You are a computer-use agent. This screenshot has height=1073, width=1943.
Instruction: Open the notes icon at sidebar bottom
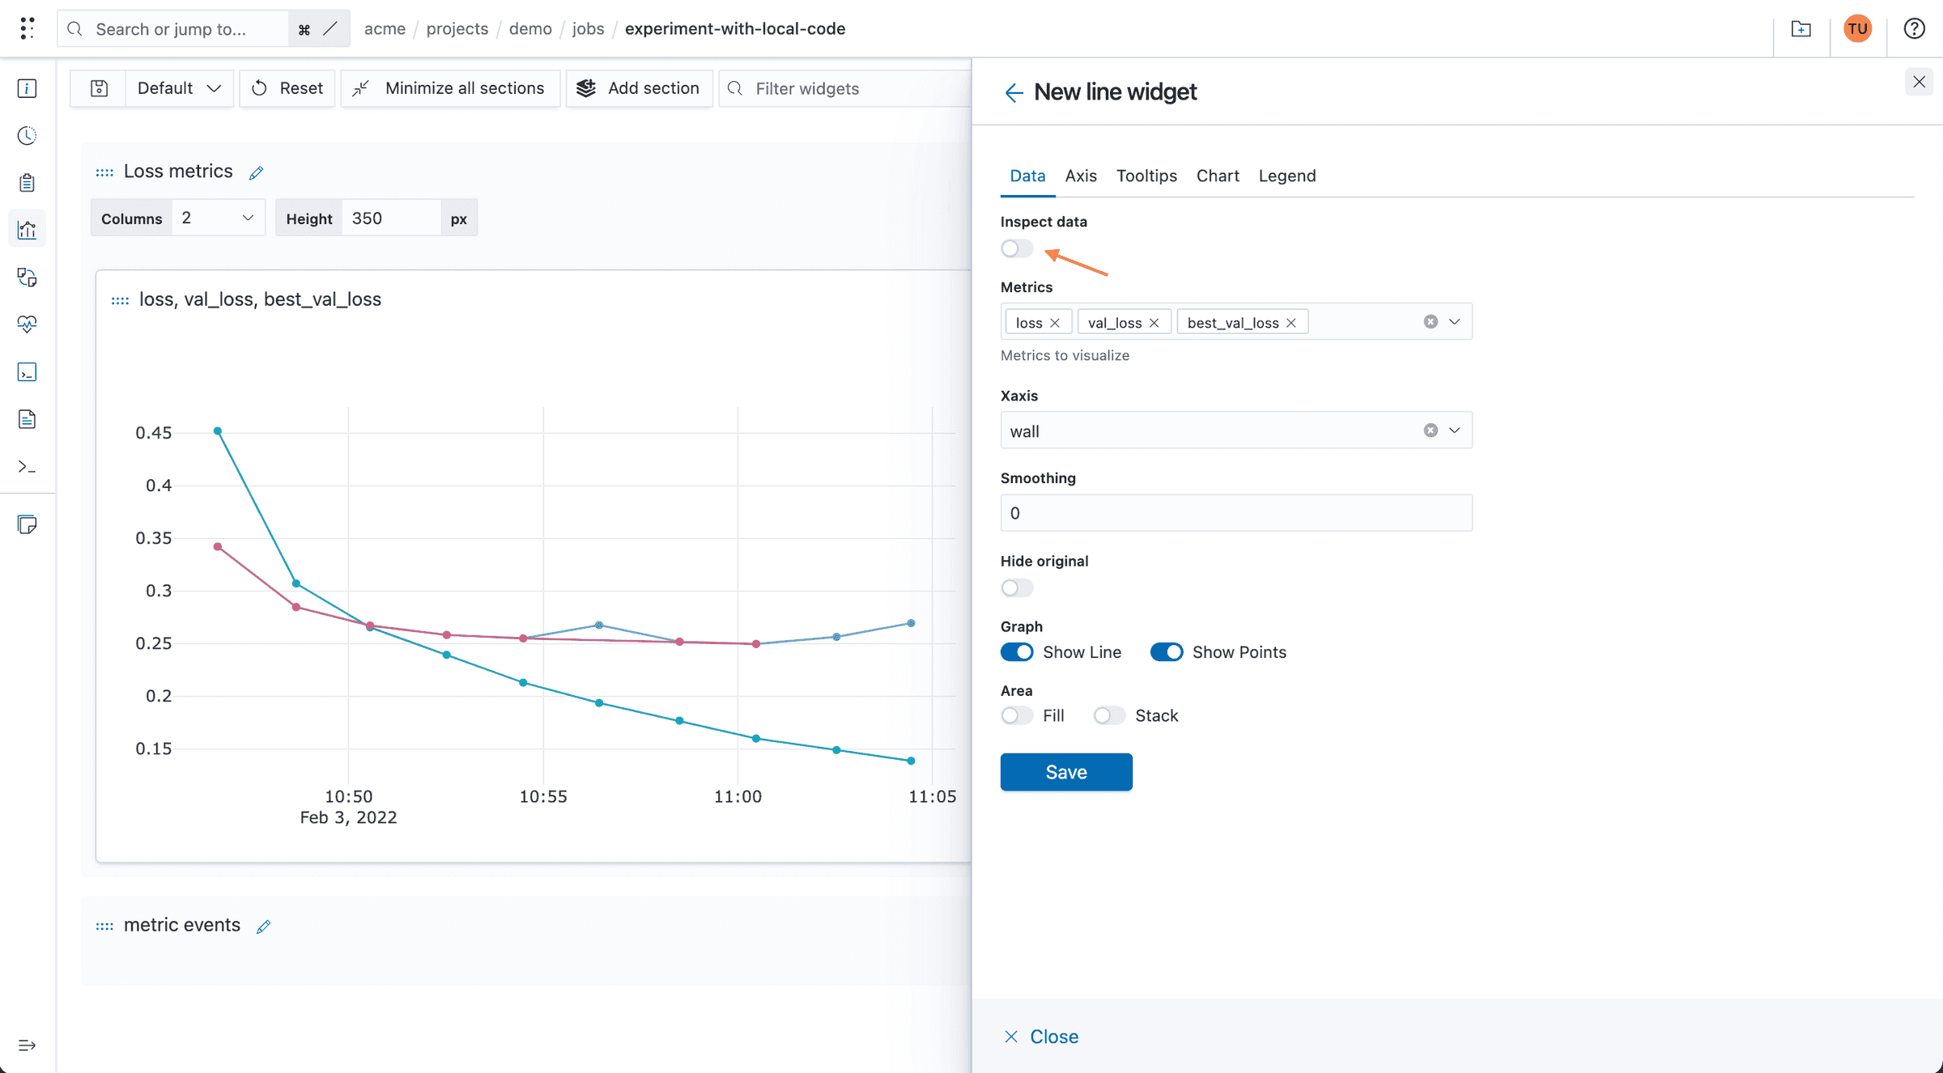coord(27,524)
